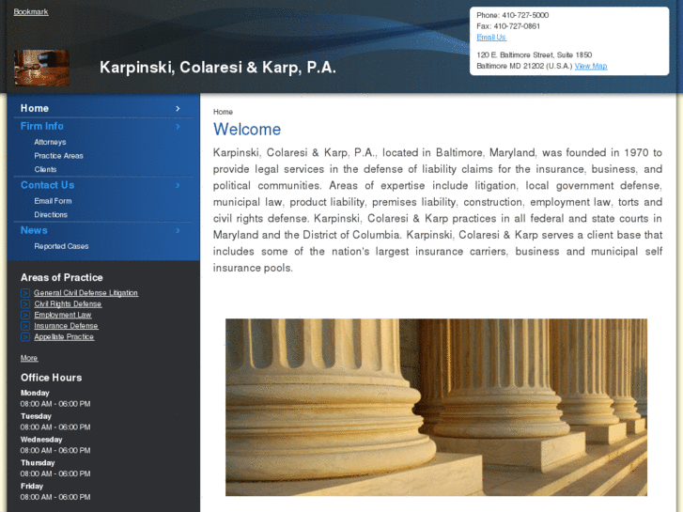Click the More link under Areas of Practice

pos(29,358)
